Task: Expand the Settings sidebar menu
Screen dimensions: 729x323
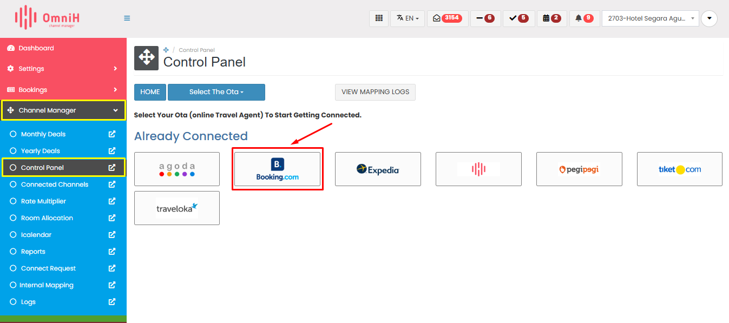Action: point(63,69)
